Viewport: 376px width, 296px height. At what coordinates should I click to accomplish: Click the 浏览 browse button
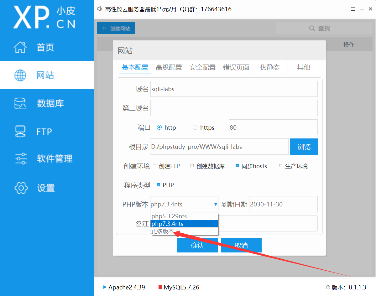[304, 147]
